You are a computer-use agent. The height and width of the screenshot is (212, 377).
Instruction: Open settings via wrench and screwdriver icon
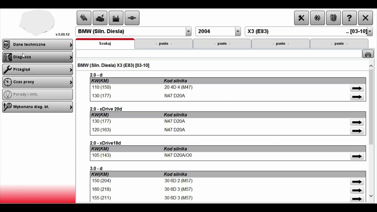[301, 18]
